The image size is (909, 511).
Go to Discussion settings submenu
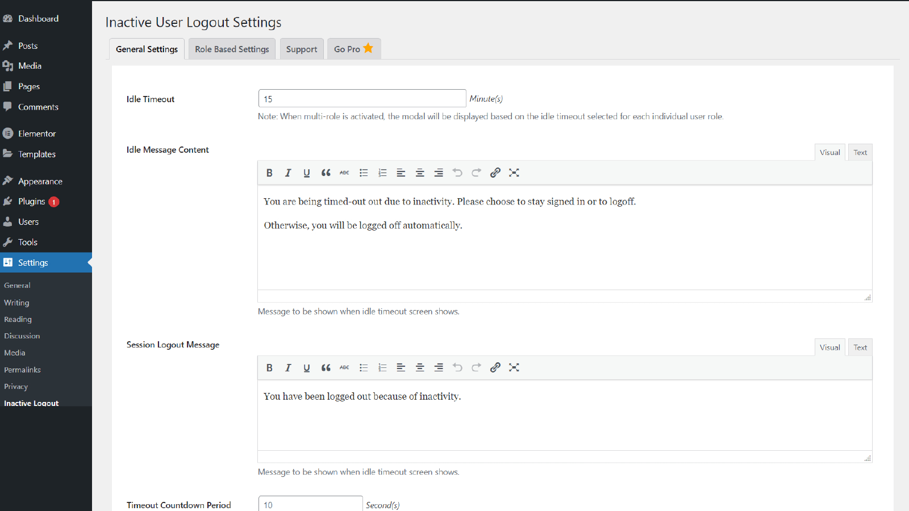point(22,336)
